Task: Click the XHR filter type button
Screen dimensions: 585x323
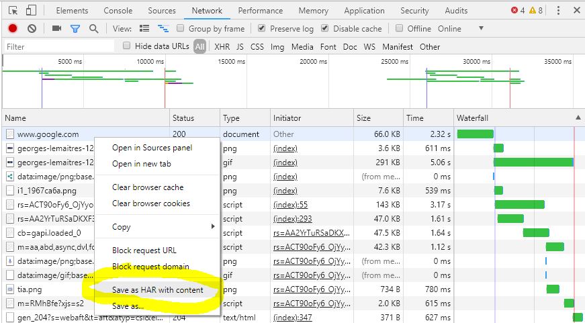Action: [222, 47]
